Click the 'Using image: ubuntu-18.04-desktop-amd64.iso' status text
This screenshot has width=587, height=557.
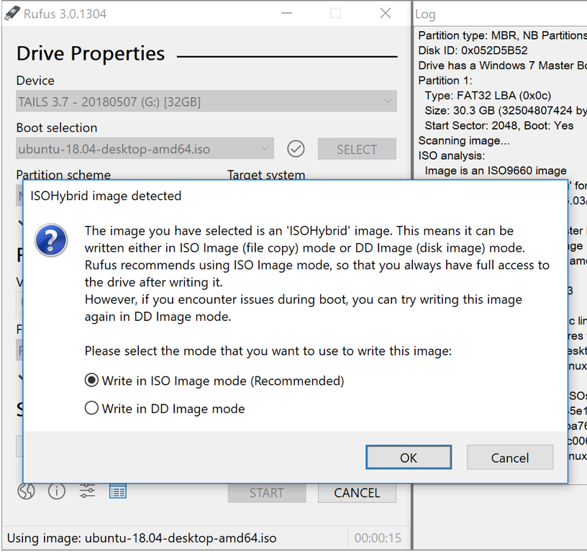pyautogui.click(x=142, y=538)
